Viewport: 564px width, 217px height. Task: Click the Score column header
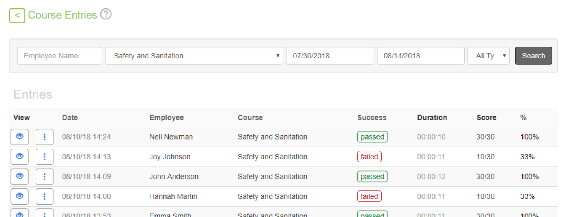[x=486, y=118]
